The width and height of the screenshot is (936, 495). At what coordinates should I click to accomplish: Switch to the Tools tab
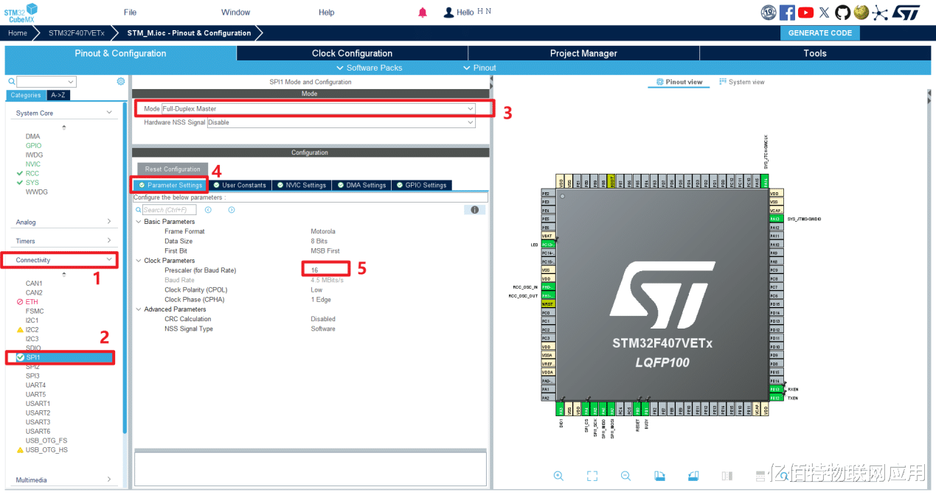click(x=815, y=53)
